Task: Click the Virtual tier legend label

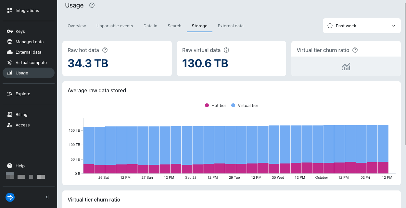Action: (x=248, y=105)
